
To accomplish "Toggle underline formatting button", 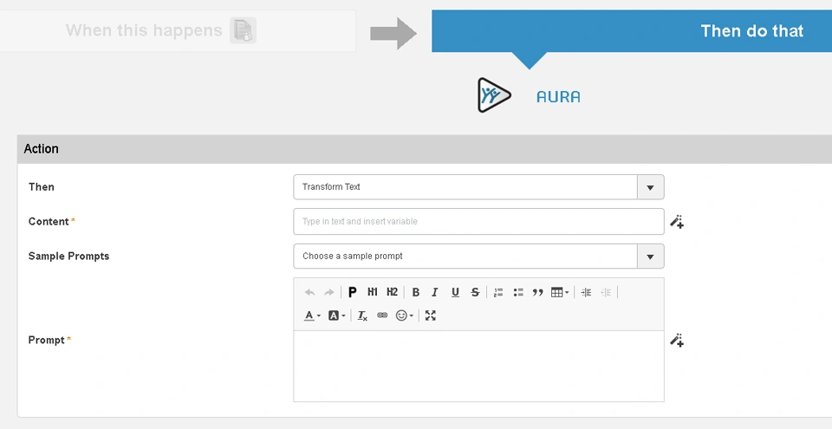I will pyautogui.click(x=455, y=292).
